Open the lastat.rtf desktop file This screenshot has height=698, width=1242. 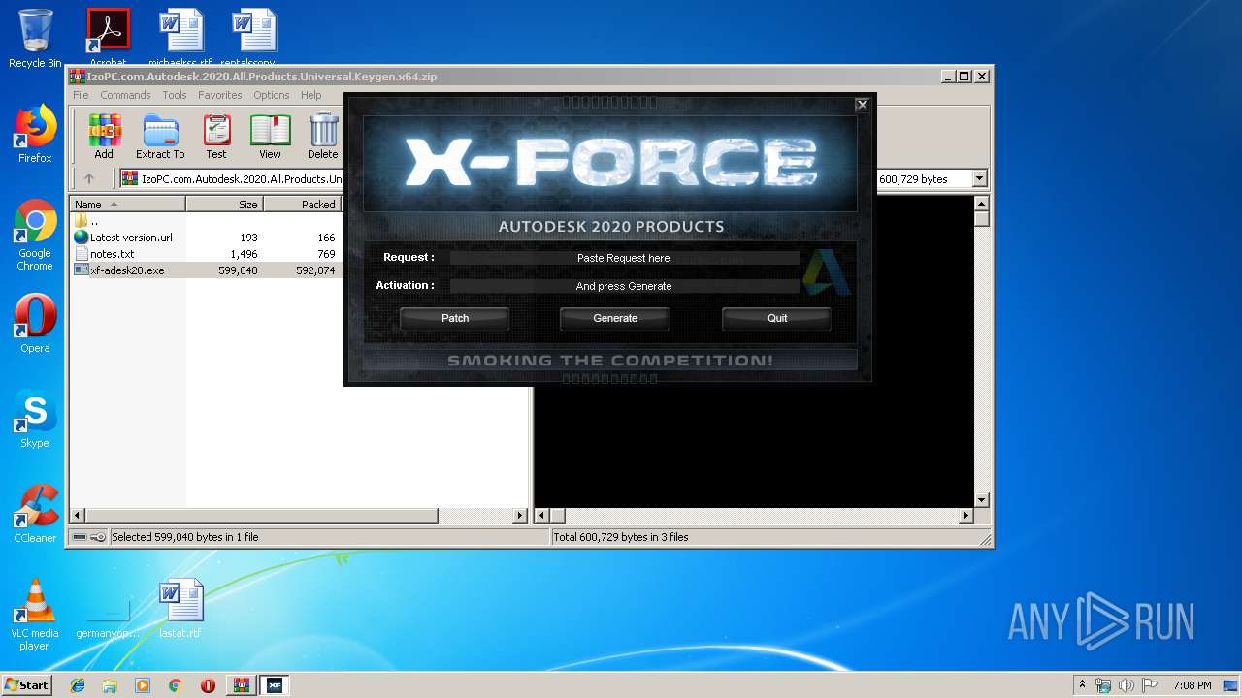point(180,609)
